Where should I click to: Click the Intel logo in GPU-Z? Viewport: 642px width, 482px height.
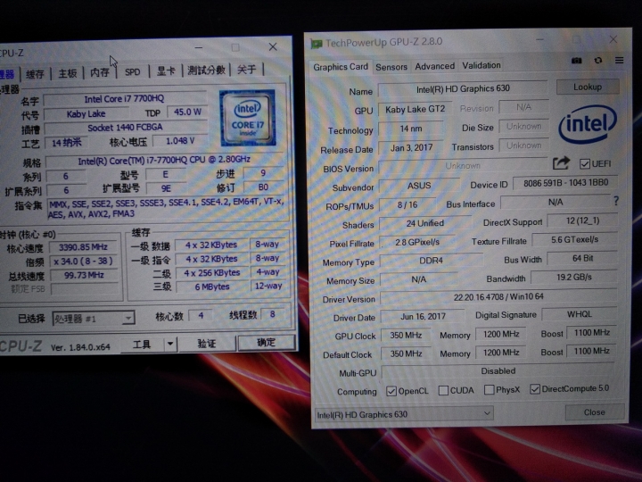[x=588, y=123]
